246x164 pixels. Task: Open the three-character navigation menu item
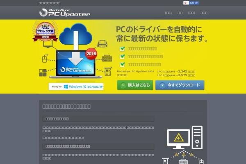click(x=180, y=13)
